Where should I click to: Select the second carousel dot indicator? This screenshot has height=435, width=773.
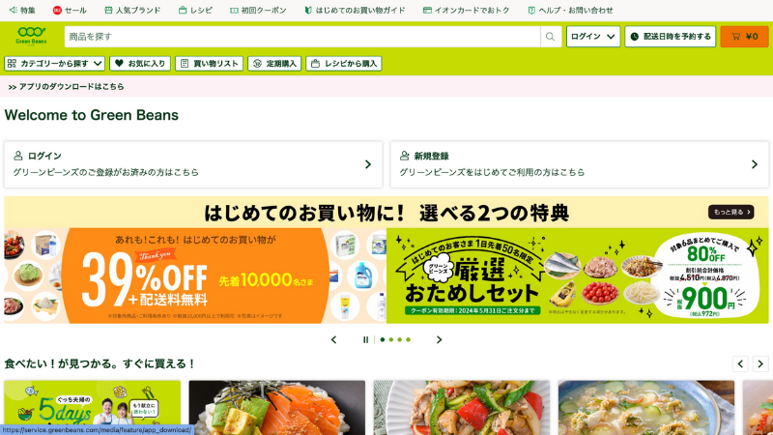pos(391,340)
